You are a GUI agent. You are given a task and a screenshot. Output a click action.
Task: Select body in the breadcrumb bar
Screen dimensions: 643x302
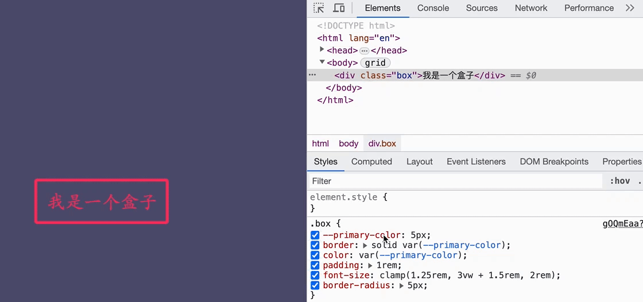click(x=348, y=144)
